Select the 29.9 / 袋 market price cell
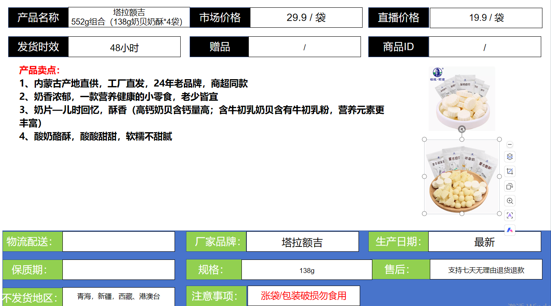Screen dimensions: 551x306 [306, 18]
